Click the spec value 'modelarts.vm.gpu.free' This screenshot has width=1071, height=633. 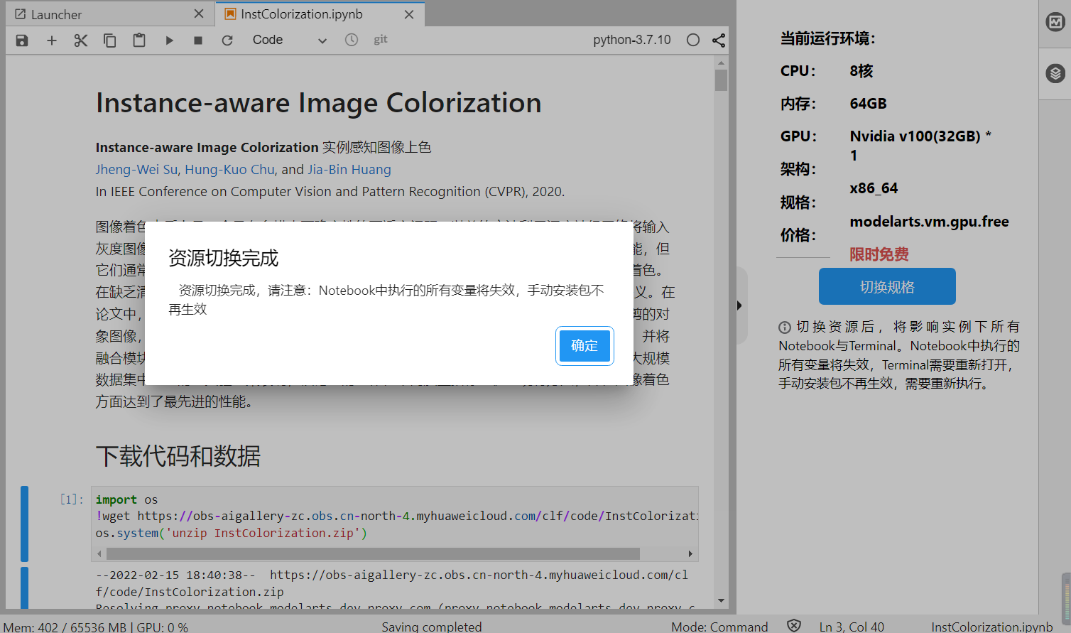(x=930, y=222)
